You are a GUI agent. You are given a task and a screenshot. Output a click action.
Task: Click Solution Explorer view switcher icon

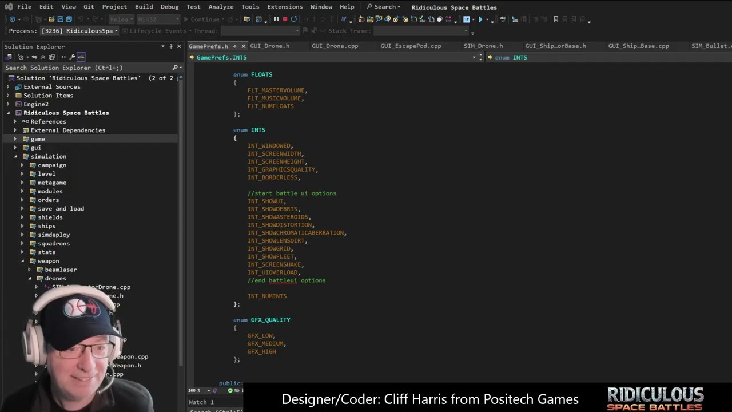click(9, 57)
